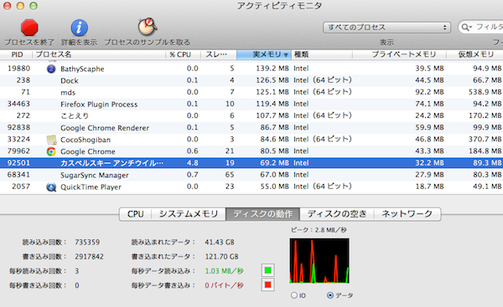Open the blue Inspect info icon
The height and width of the screenshot is (307, 503).
80,28
